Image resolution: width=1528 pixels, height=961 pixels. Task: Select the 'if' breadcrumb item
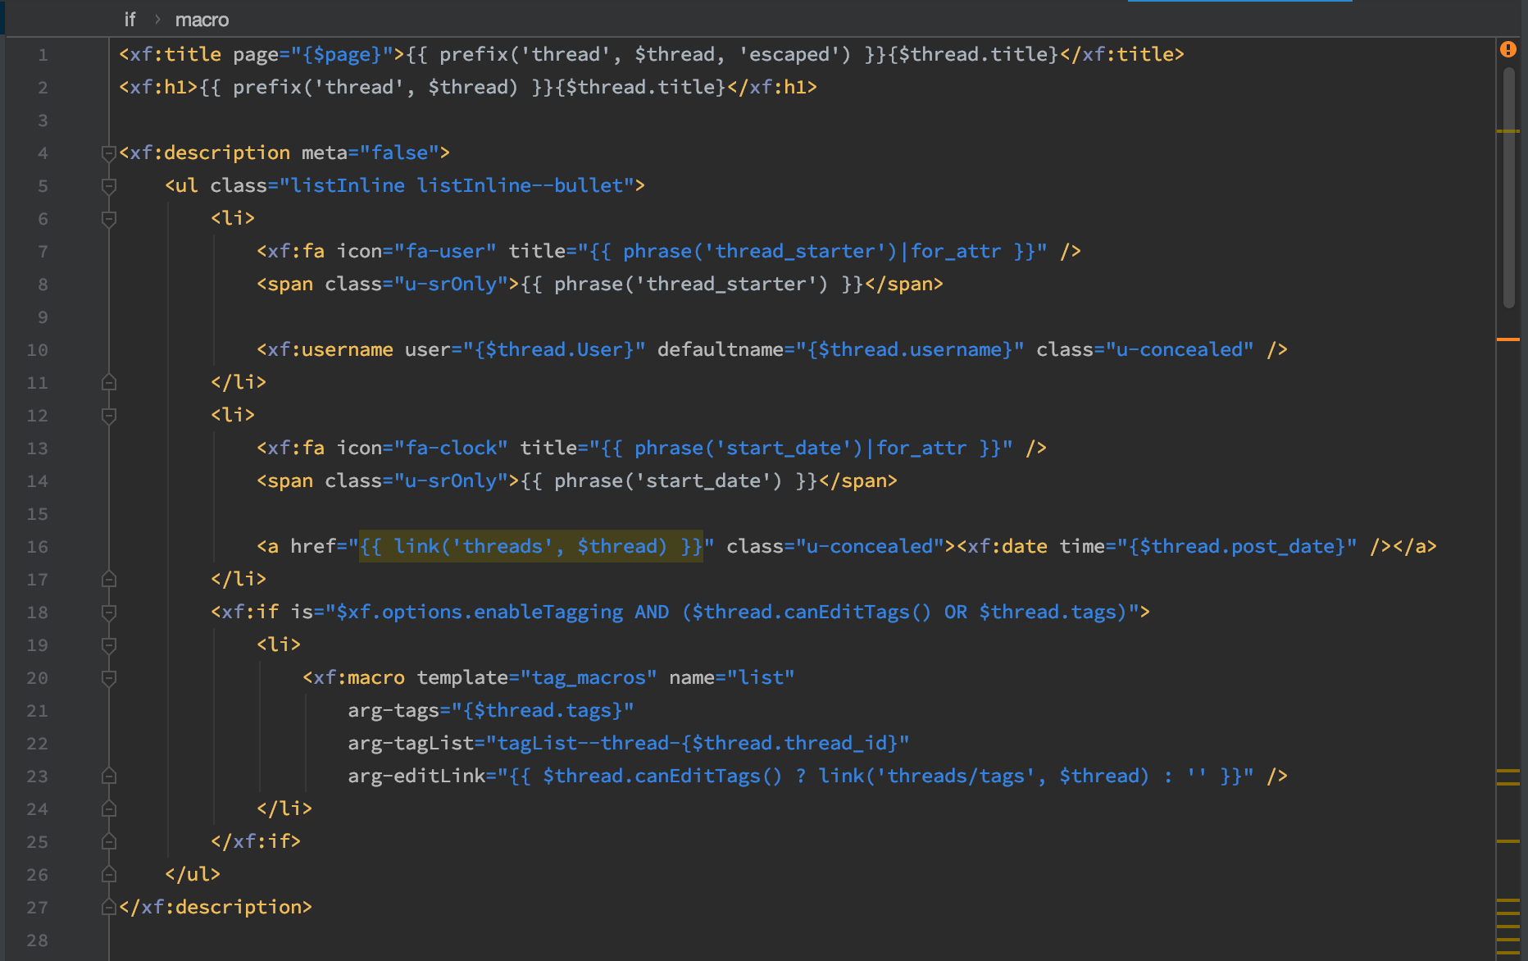pyautogui.click(x=130, y=20)
